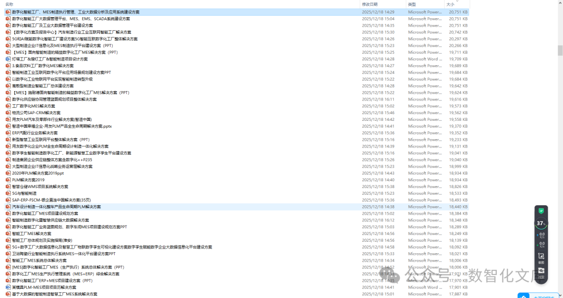Click the PowerPoint icon beside '5G与智能制造'

click(x=8, y=193)
